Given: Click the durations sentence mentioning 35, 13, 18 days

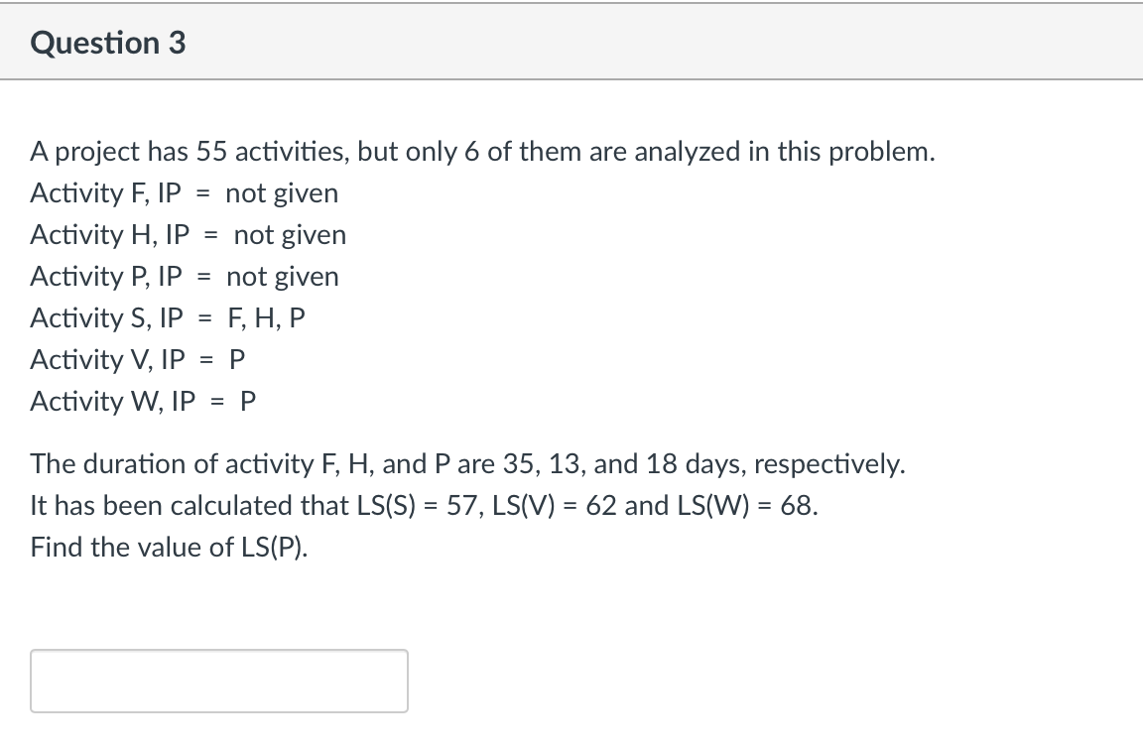Looking at the screenshot, I should click(x=467, y=464).
